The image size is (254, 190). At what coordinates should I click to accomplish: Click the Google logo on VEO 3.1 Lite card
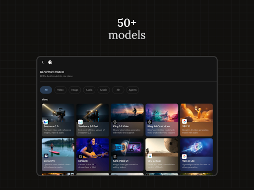[185, 156]
